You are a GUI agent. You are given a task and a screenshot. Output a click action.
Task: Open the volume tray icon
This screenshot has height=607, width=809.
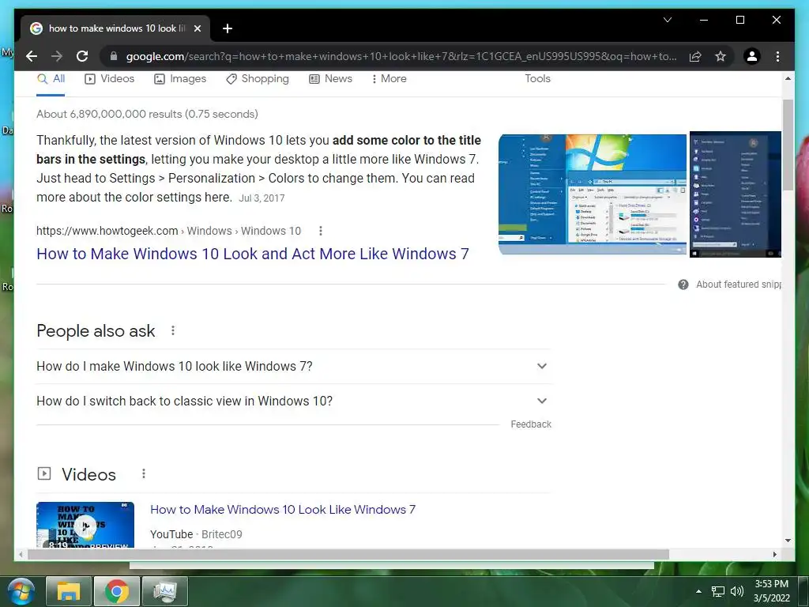(x=737, y=591)
